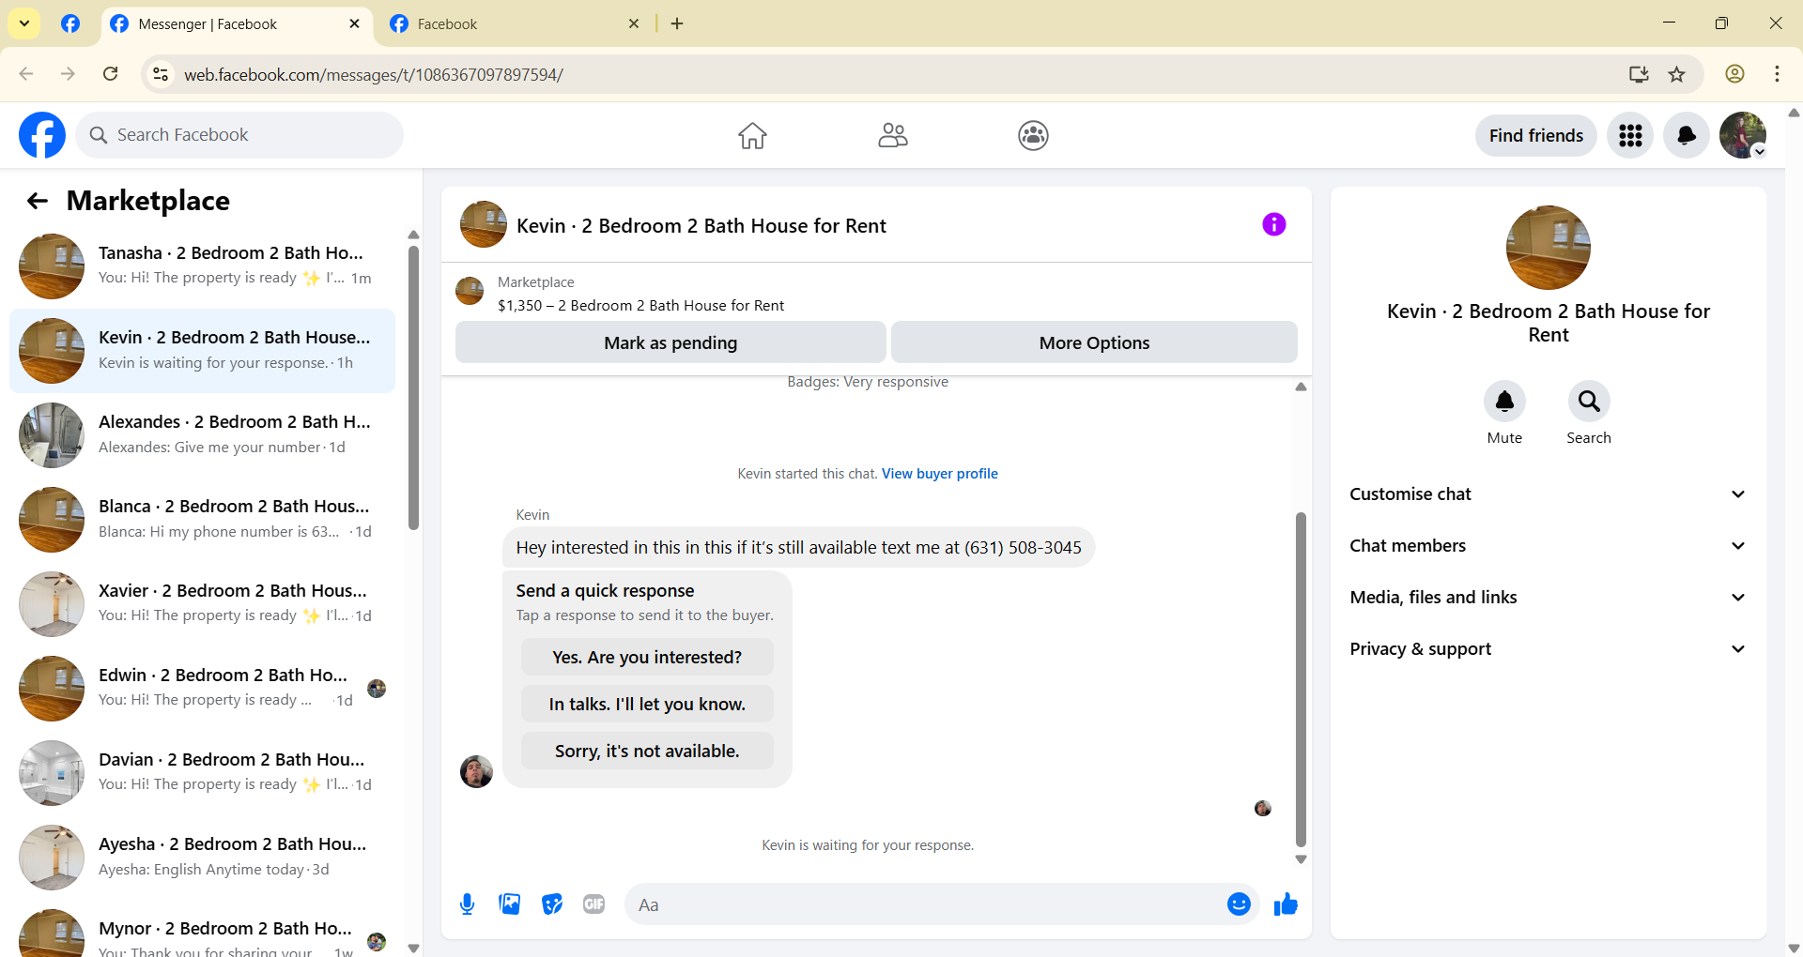Click chat messages vertical scrollbar

click(1301, 680)
